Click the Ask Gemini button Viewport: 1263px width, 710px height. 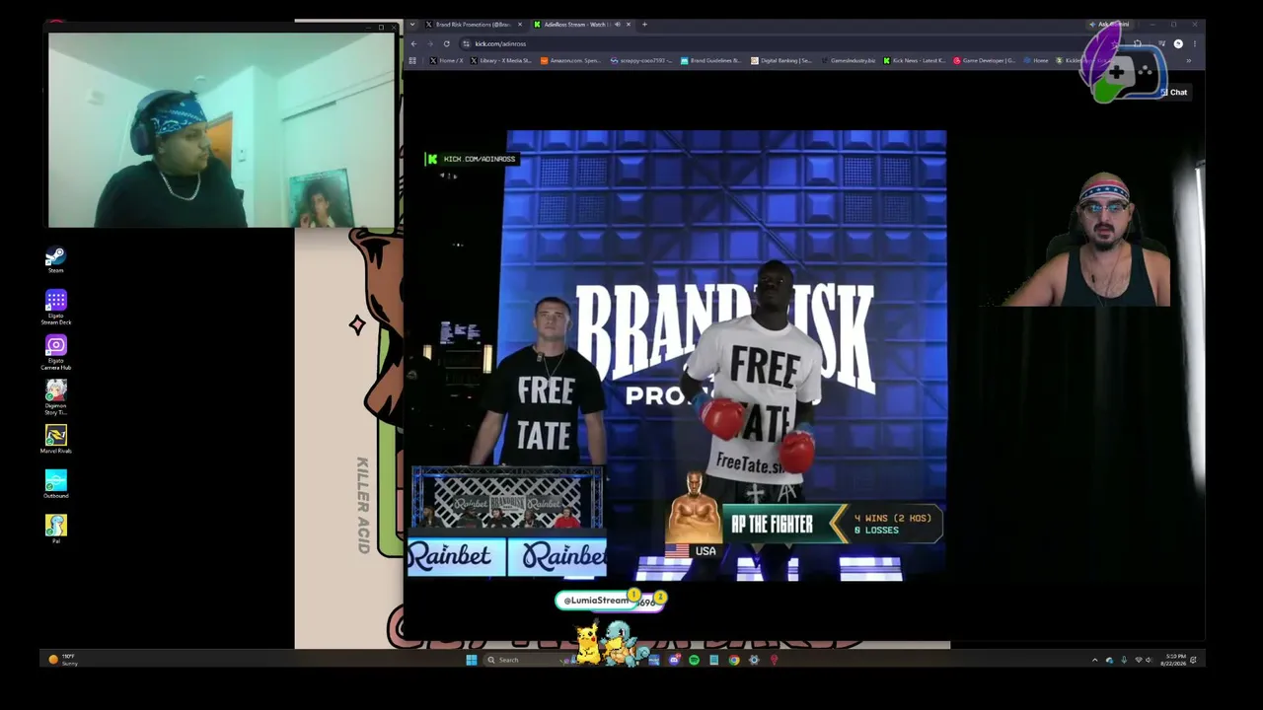tap(1110, 25)
